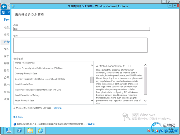Choose Germany Personally Identifiable Information (PII) Data
The image size is (180, 135).
coord(40,79)
